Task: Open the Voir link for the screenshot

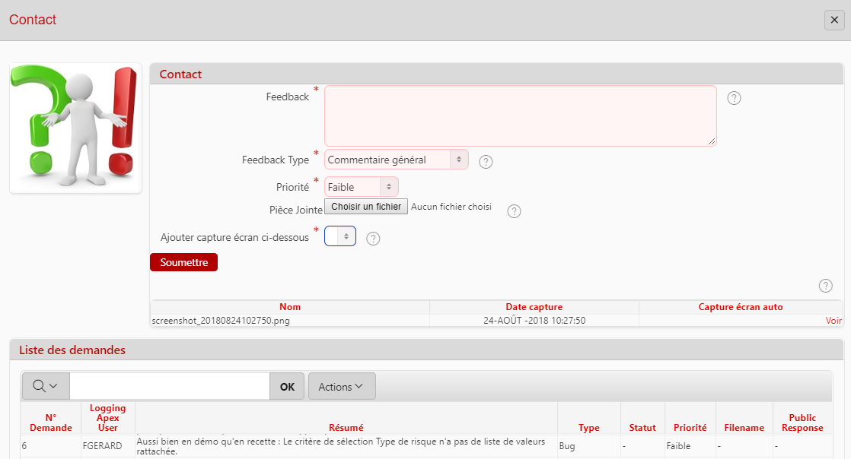Action: (x=833, y=321)
